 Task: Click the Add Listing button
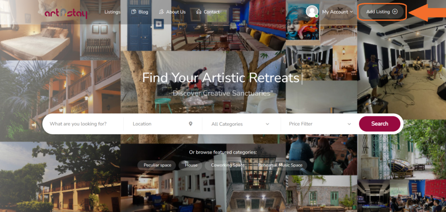click(x=382, y=12)
